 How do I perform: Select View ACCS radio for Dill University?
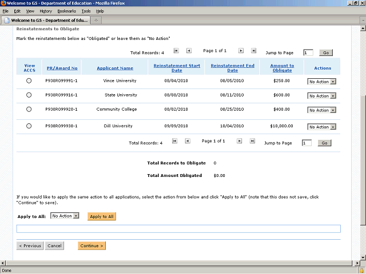point(29,126)
